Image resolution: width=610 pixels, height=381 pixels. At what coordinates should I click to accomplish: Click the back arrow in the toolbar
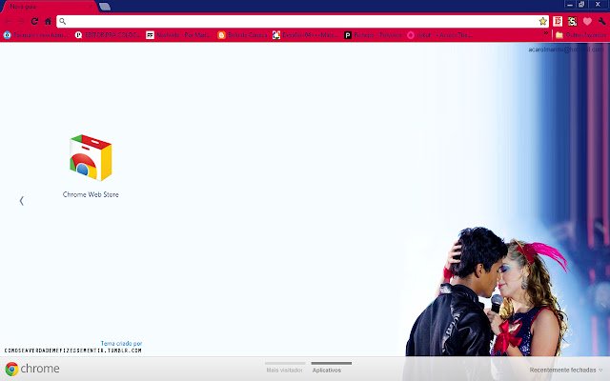(x=9, y=21)
